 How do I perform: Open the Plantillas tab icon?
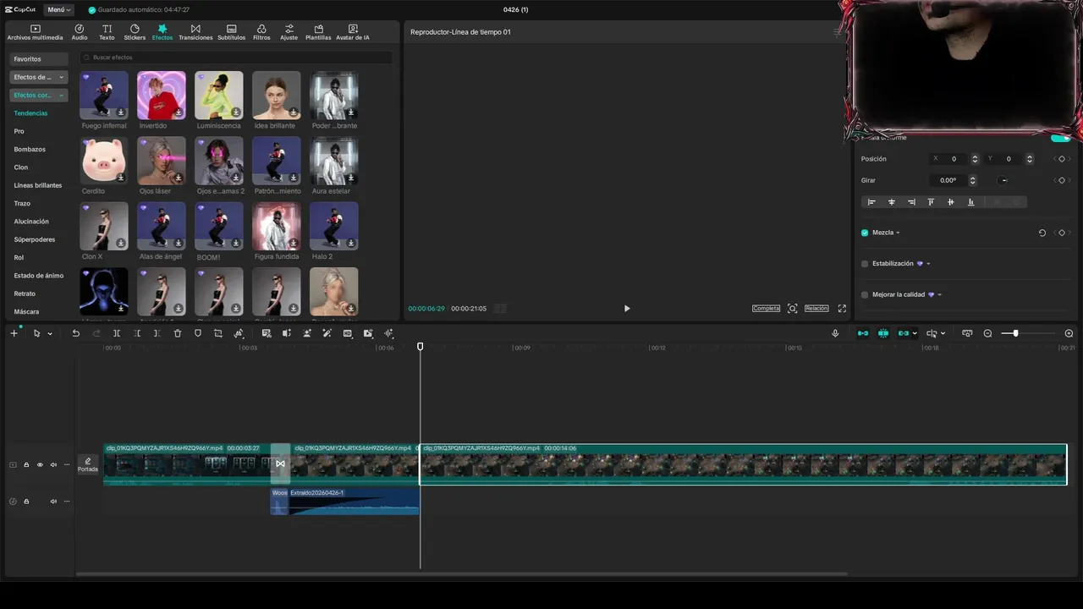(x=318, y=29)
